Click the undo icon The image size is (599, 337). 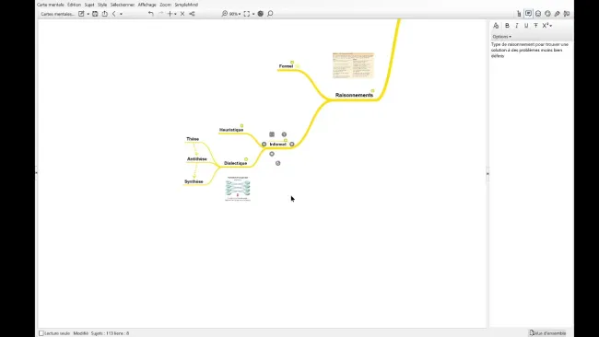151,14
